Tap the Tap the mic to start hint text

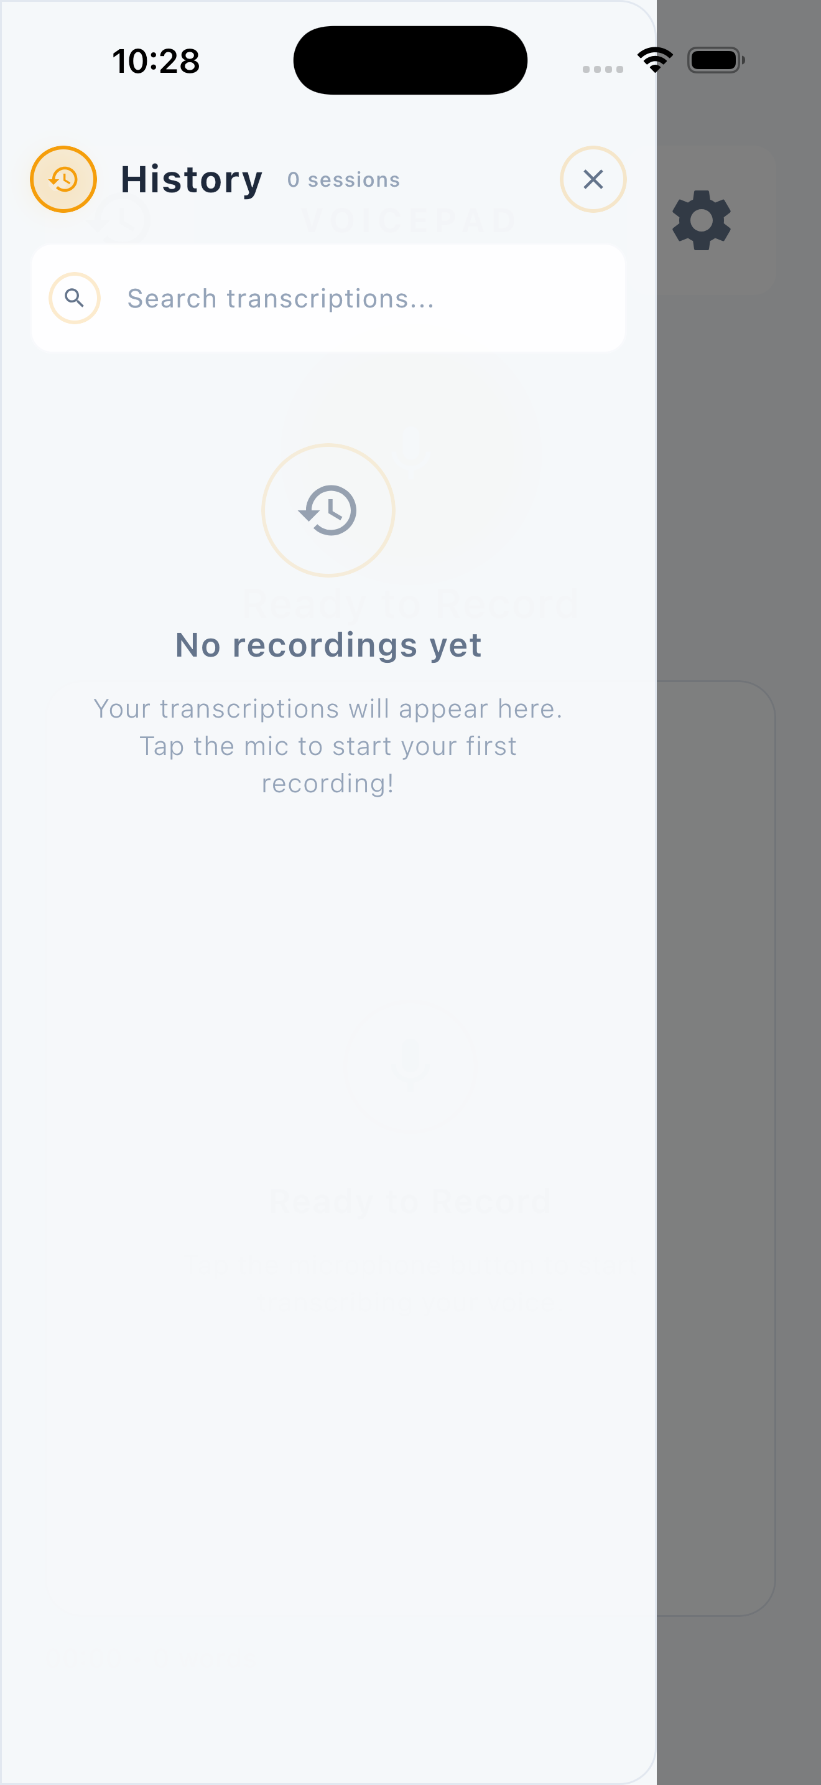click(328, 765)
